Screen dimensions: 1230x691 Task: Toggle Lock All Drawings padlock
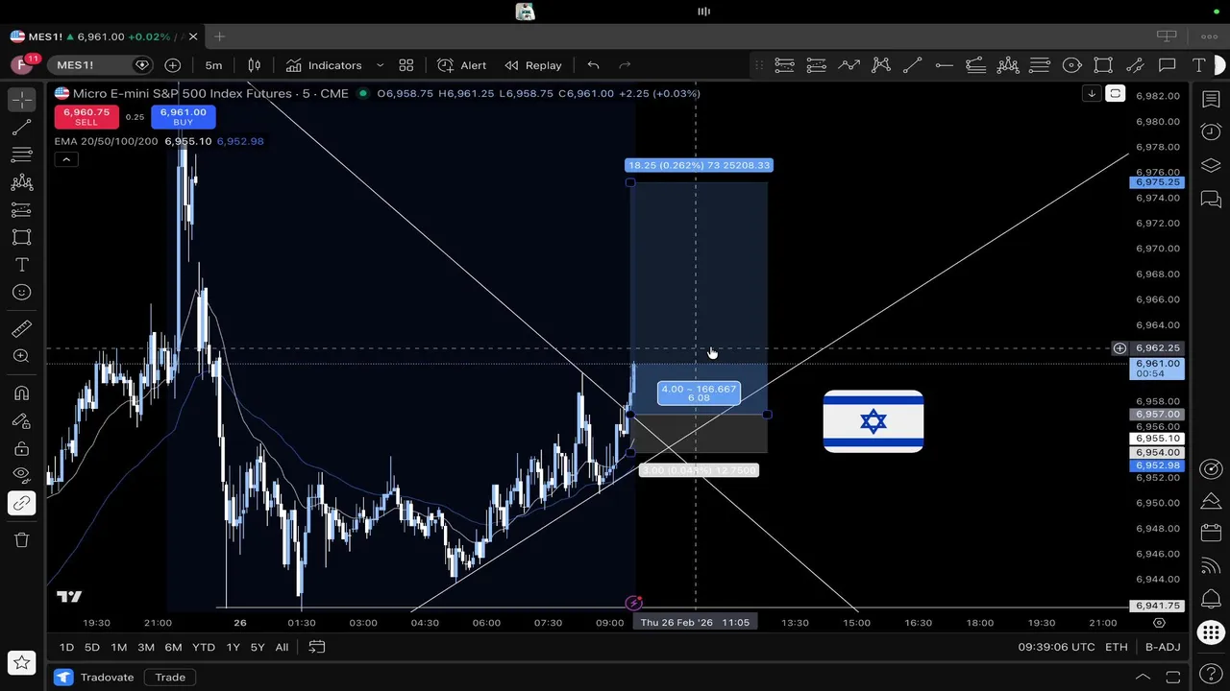tap(22, 448)
